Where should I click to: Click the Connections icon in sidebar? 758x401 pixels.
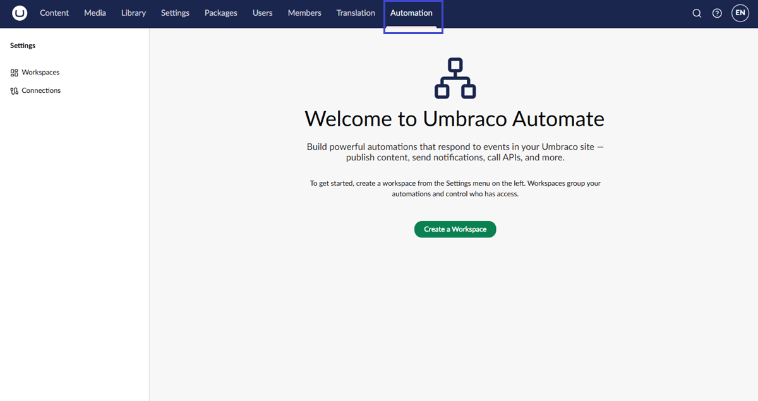point(15,91)
